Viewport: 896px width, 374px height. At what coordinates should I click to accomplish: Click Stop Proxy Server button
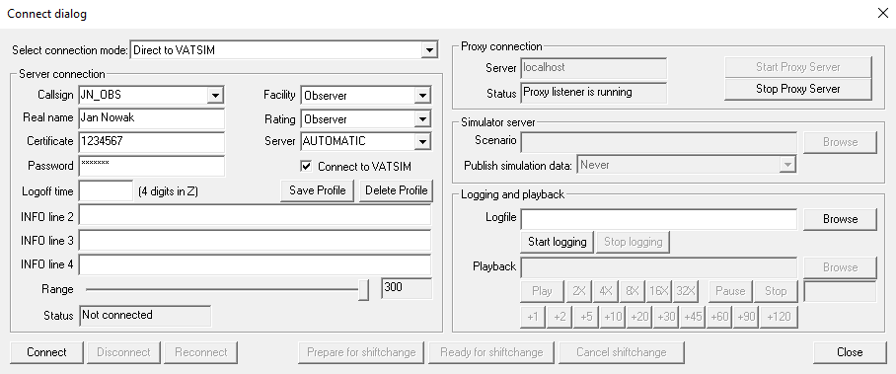click(x=797, y=89)
